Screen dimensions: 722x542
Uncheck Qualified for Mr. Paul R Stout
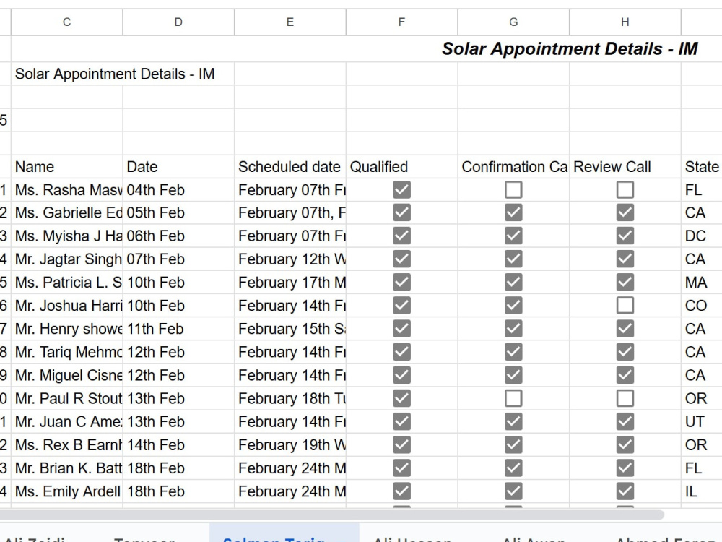(x=401, y=398)
